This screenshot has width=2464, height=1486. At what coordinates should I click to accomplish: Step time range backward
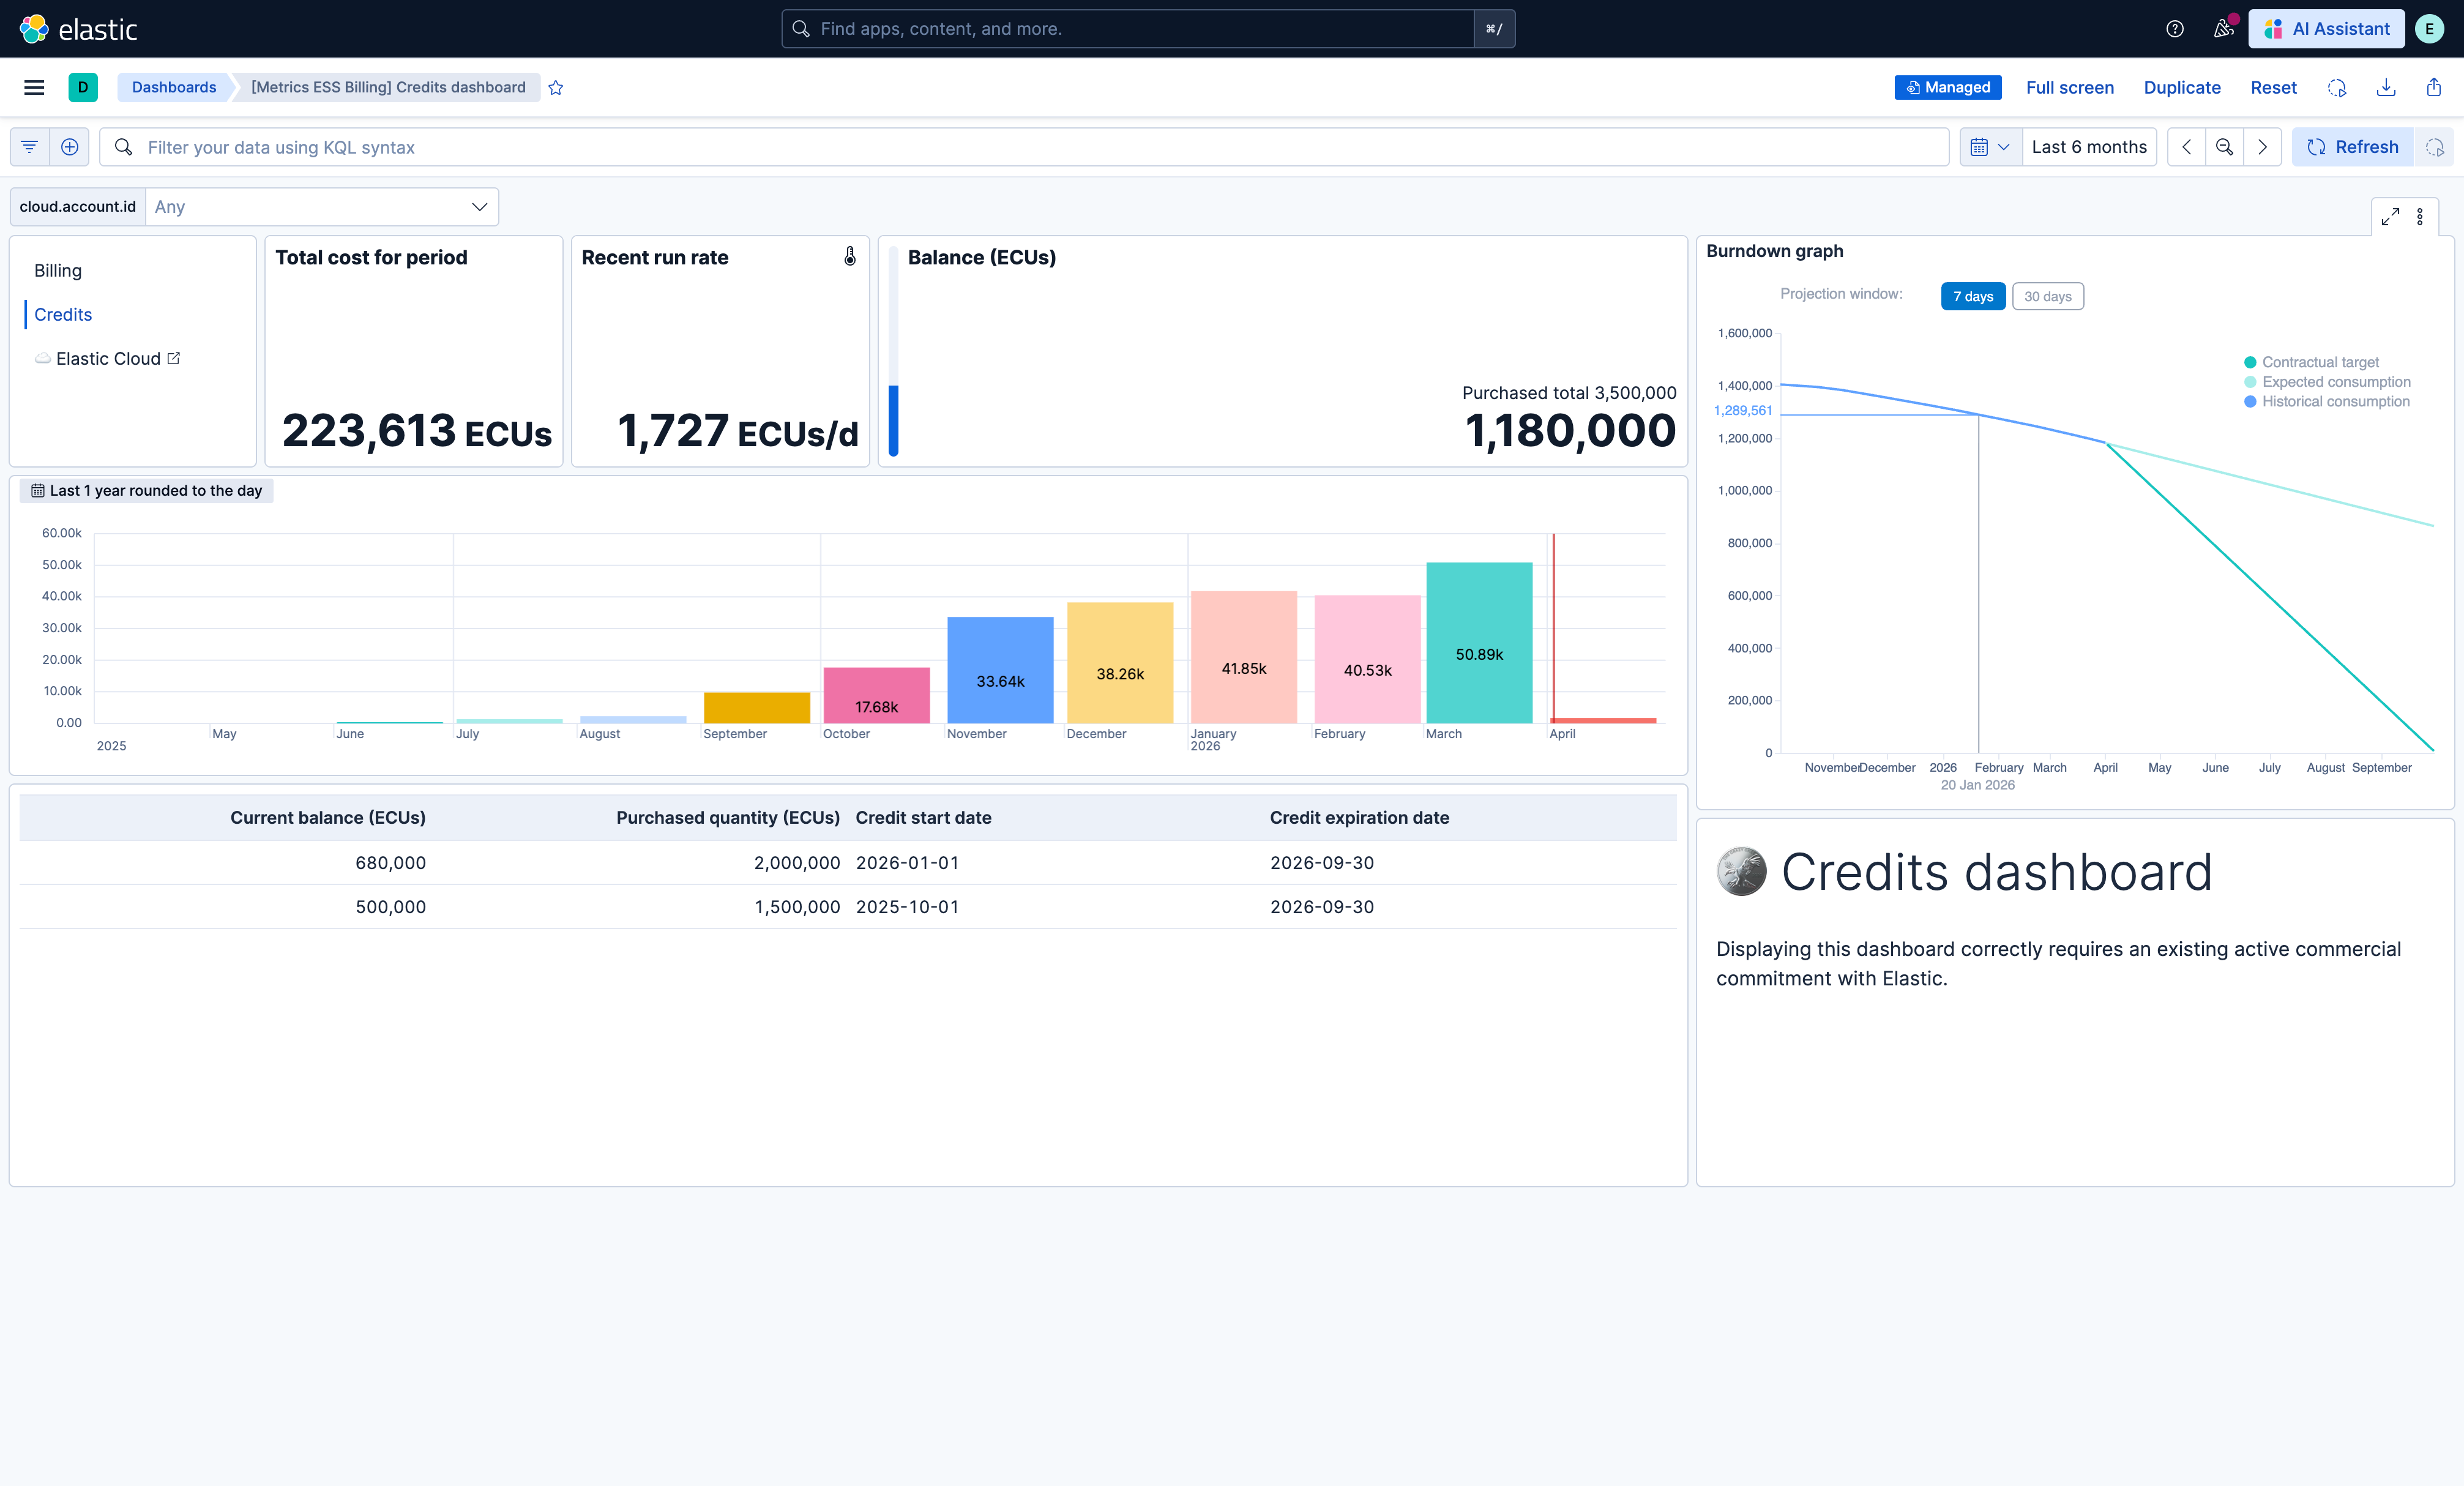[2187, 147]
